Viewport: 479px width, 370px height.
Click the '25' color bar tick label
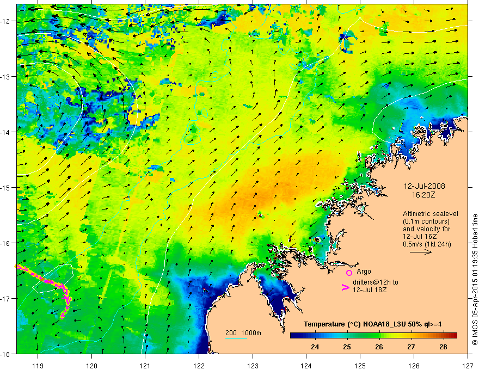pos(347,347)
